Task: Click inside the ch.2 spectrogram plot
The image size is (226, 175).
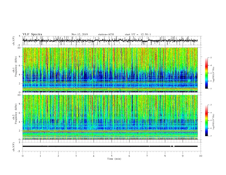Action: pos(110,117)
